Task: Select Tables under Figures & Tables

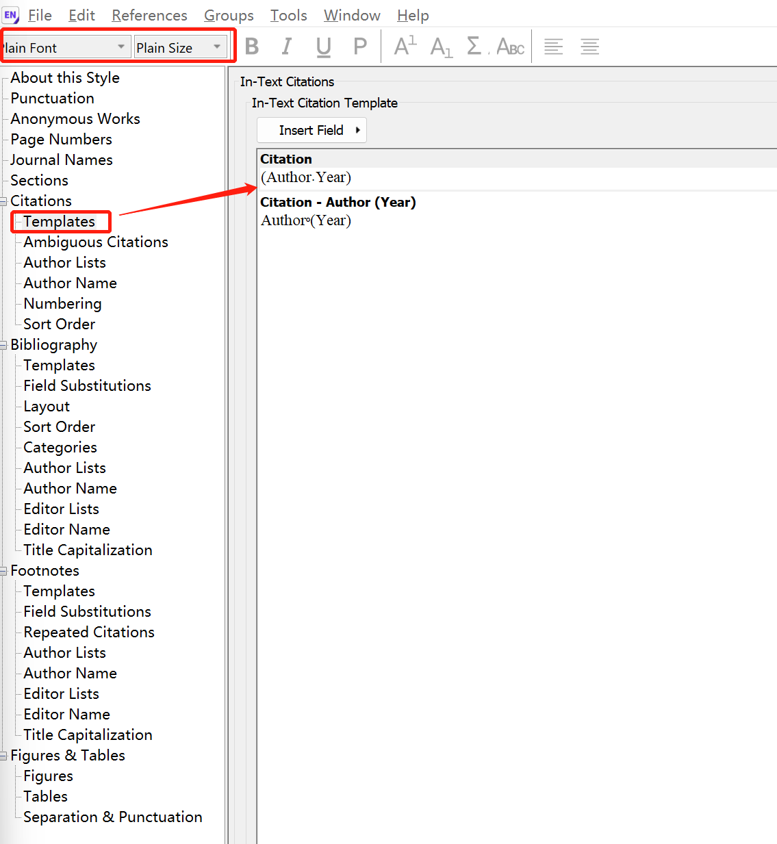Action: coord(45,797)
